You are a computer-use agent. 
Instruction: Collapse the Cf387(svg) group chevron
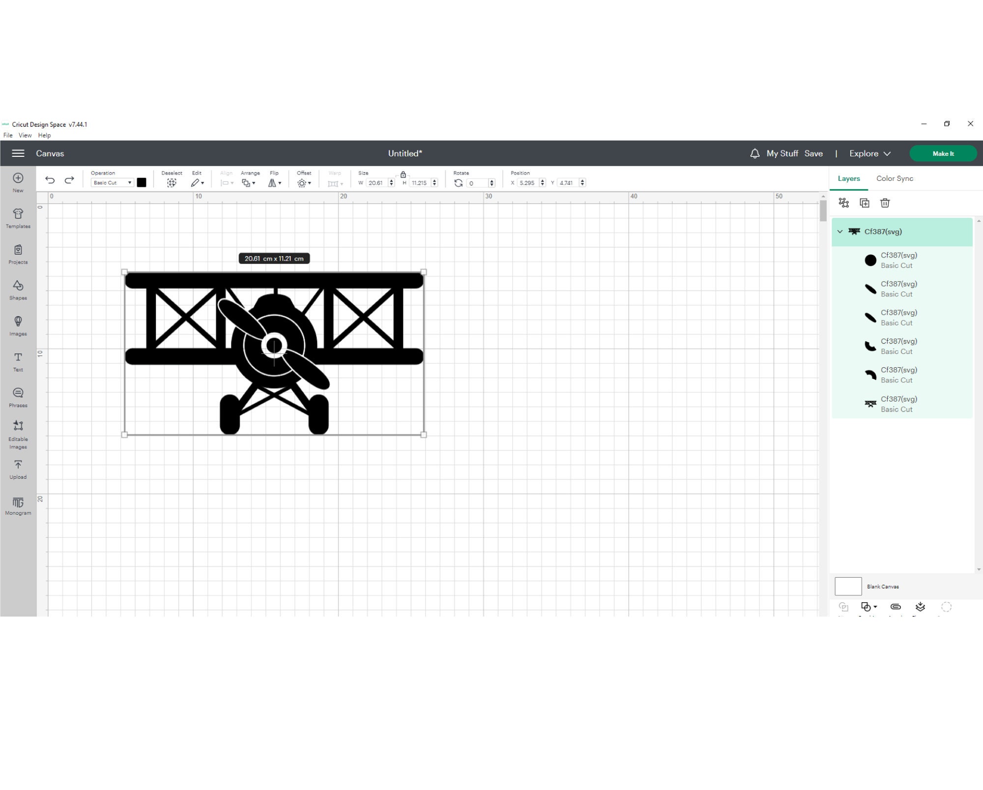click(x=840, y=231)
